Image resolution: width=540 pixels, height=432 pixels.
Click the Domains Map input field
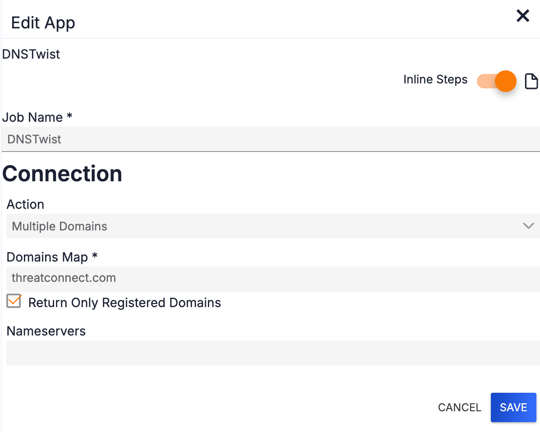(x=273, y=278)
